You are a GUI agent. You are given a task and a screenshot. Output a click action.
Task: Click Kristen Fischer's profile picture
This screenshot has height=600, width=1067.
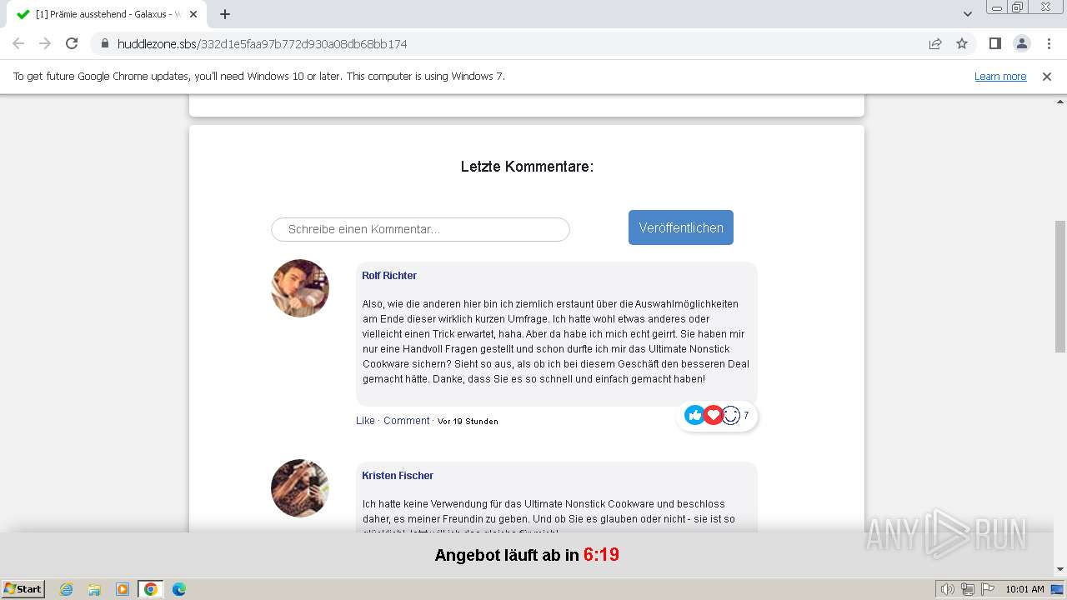click(300, 488)
